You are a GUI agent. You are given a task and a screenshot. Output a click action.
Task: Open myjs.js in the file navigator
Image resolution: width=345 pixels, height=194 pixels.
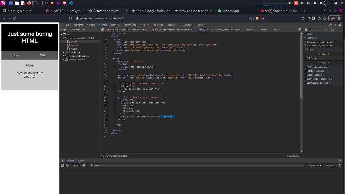tap(74, 45)
